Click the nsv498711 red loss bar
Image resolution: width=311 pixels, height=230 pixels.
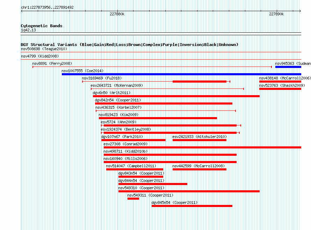(170, 155)
